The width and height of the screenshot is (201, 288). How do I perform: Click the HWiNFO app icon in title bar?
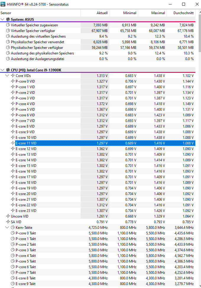coord(3,4)
